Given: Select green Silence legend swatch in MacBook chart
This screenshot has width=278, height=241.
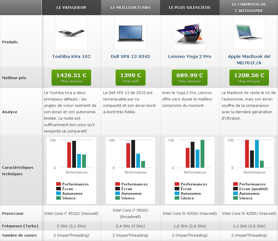Looking at the screenshot, I should point(235,198).
